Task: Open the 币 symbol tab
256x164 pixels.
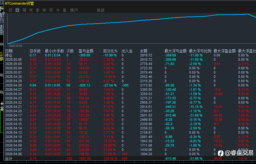Action: pos(51,10)
